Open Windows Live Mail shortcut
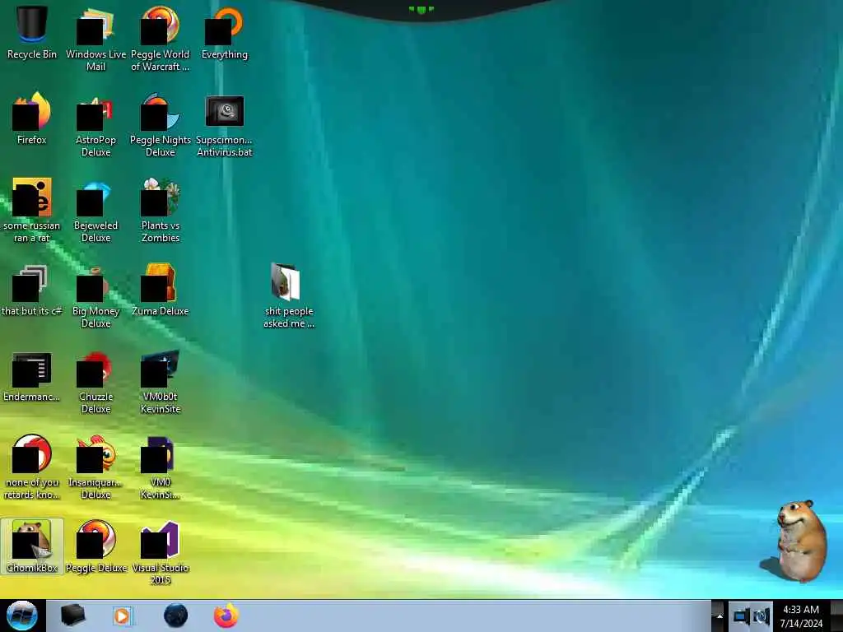This screenshot has height=632, width=843. point(95,38)
